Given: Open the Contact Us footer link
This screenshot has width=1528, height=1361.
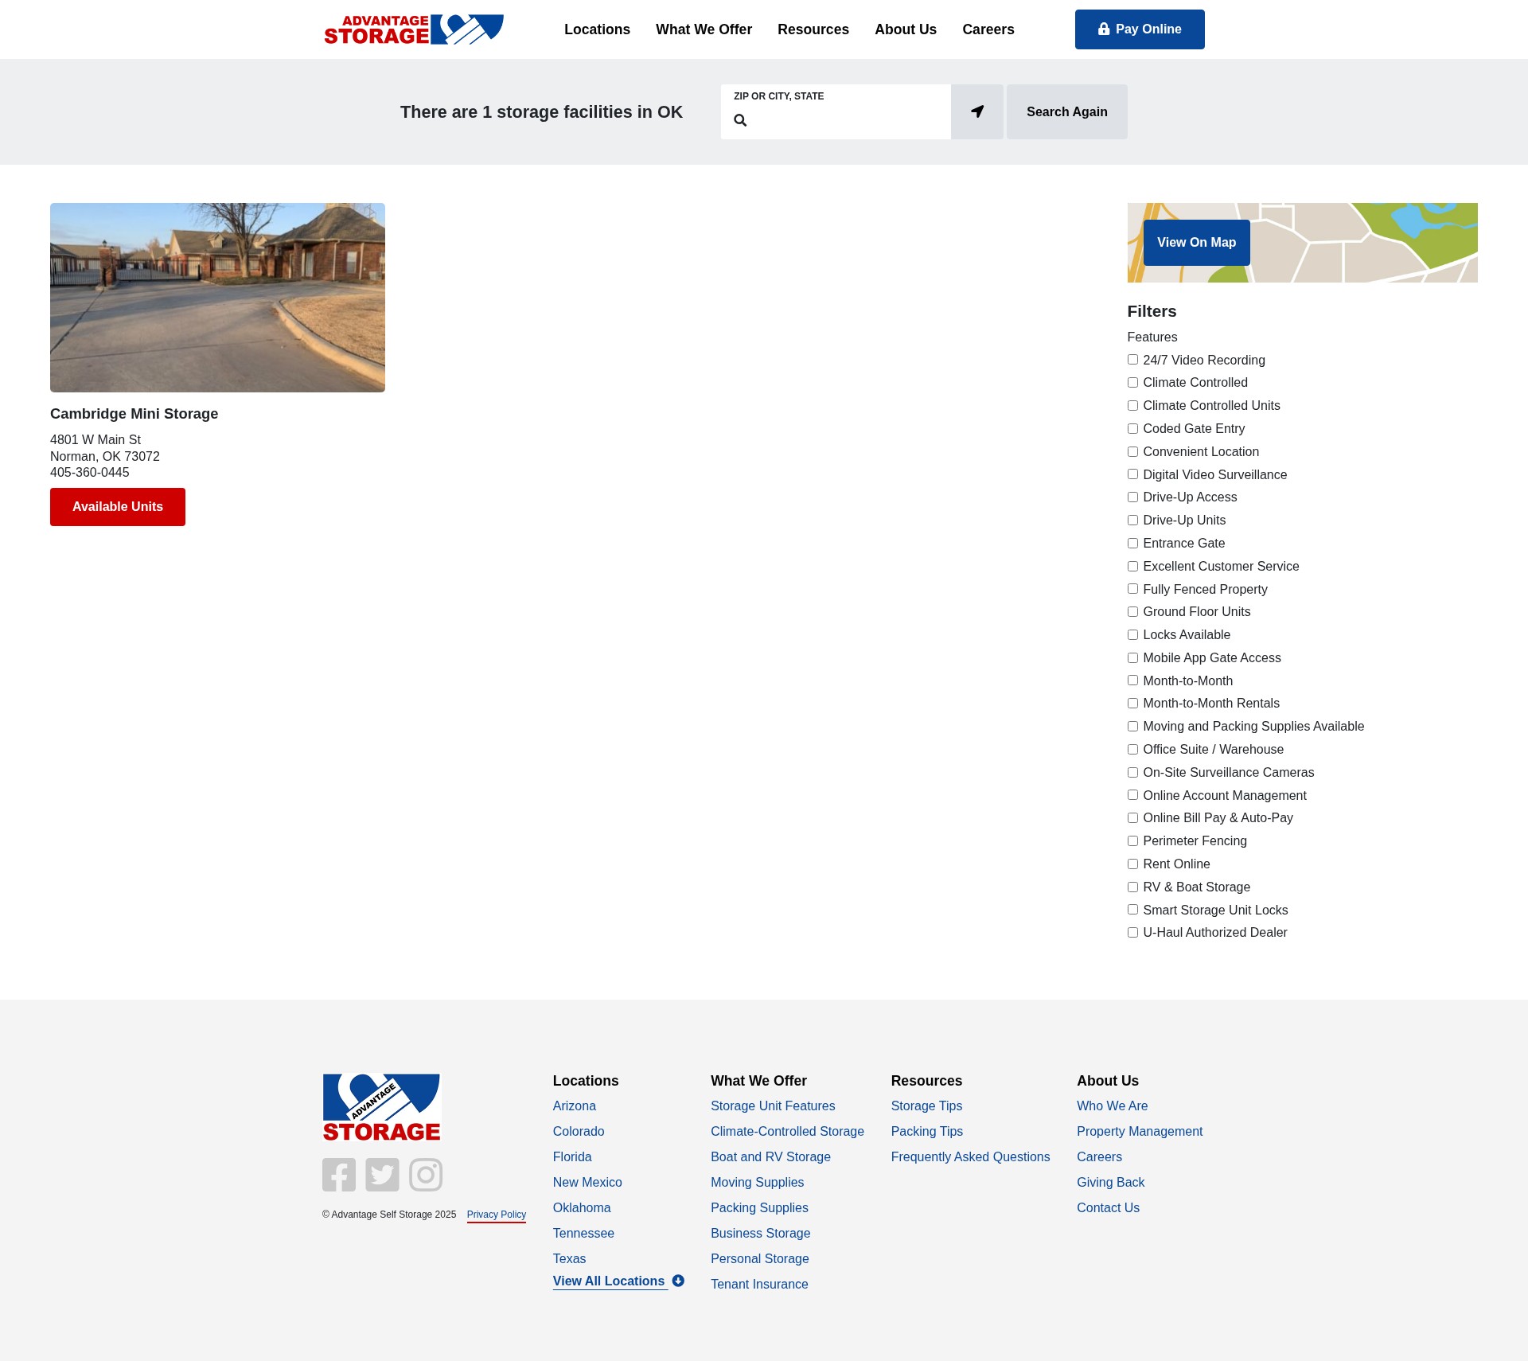Looking at the screenshot, I should (x=1108, y=1207).
